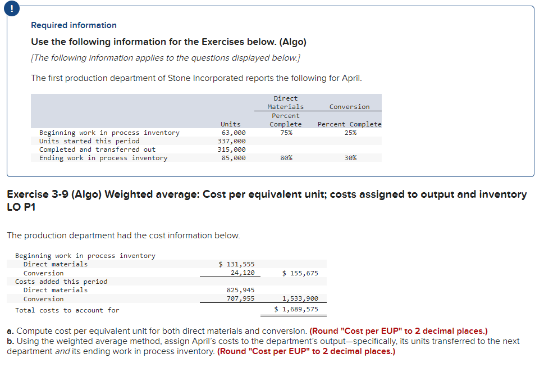Click the 337,000 units value
This screenshot has width=535, height=367.
pos(232,141)
